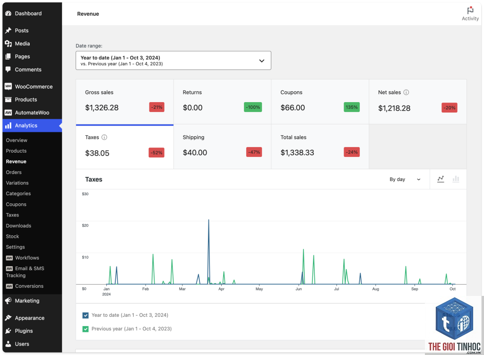Click the Dashboard icon in sidebar
This screenshot has width=484, height=355.
coord(9,13)
